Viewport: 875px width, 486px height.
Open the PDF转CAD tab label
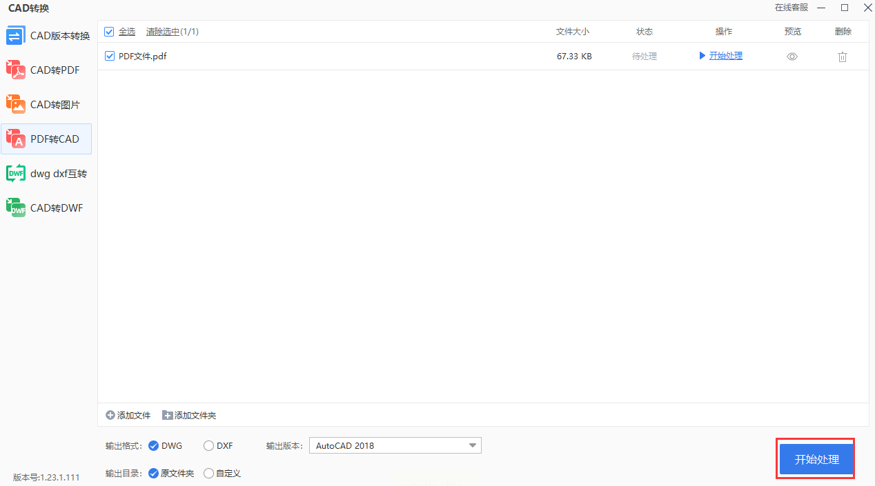click(x=55, y=139)
